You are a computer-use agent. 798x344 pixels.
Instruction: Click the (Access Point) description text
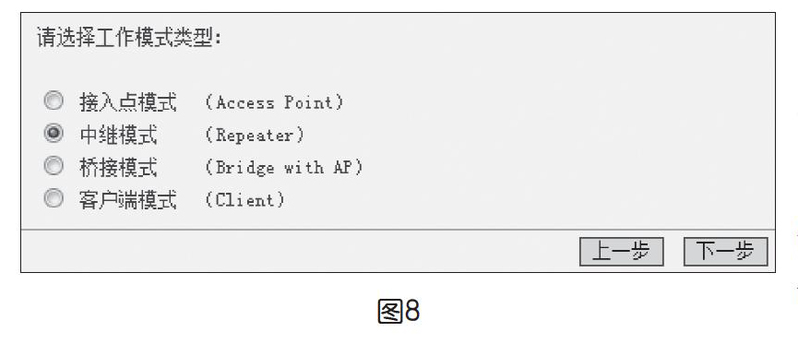pyautogui.click(x=274, y=102)
